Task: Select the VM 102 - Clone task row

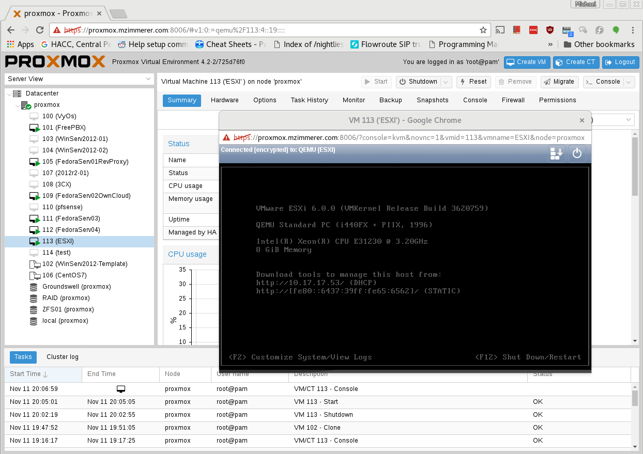Action: click(318, 428)
